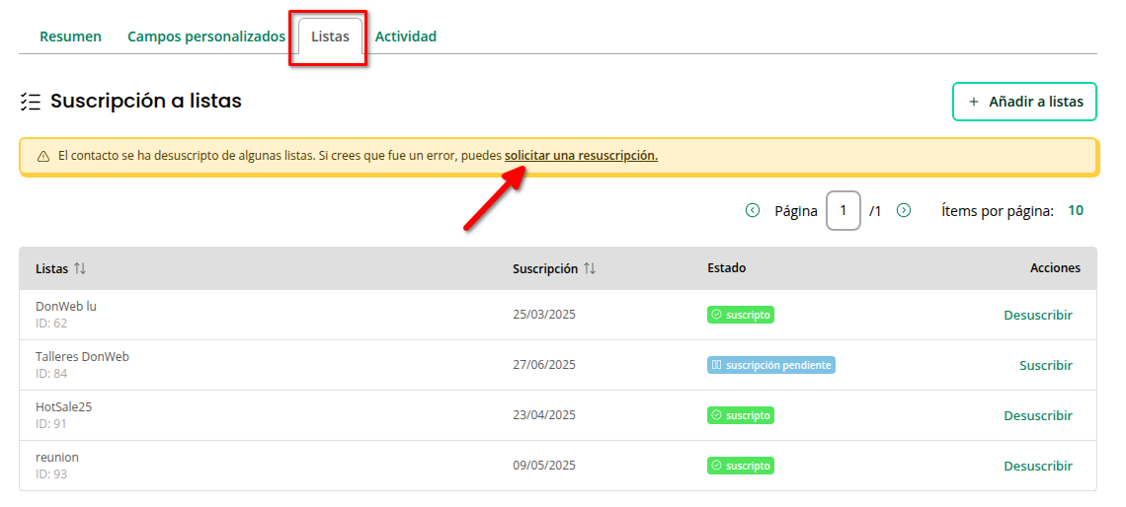Switch to Campos personalizados tab

pos(205,36)
